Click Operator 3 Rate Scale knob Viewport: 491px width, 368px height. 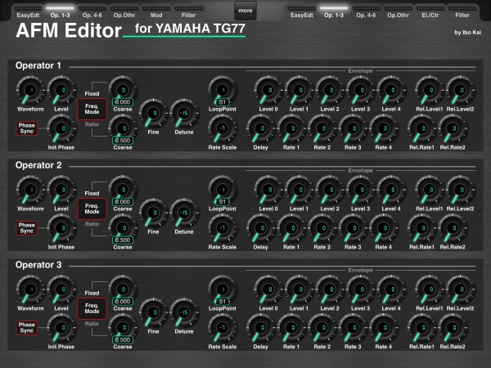(223, 328)
